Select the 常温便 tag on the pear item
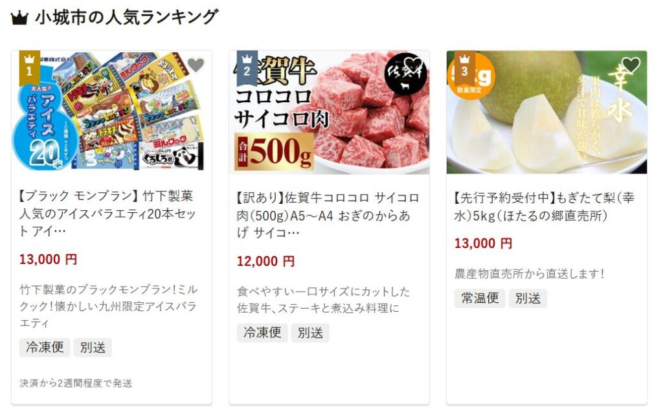Viewport: 663px width, 416px height. pyautogui.click(x=480, y=298)
